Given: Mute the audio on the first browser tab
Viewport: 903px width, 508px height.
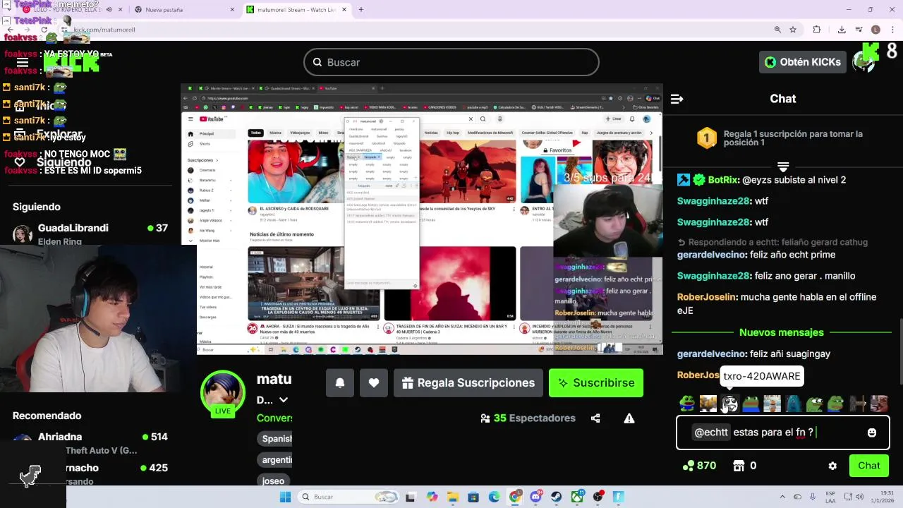Looking at the screenshot, I should pos(109,10).
